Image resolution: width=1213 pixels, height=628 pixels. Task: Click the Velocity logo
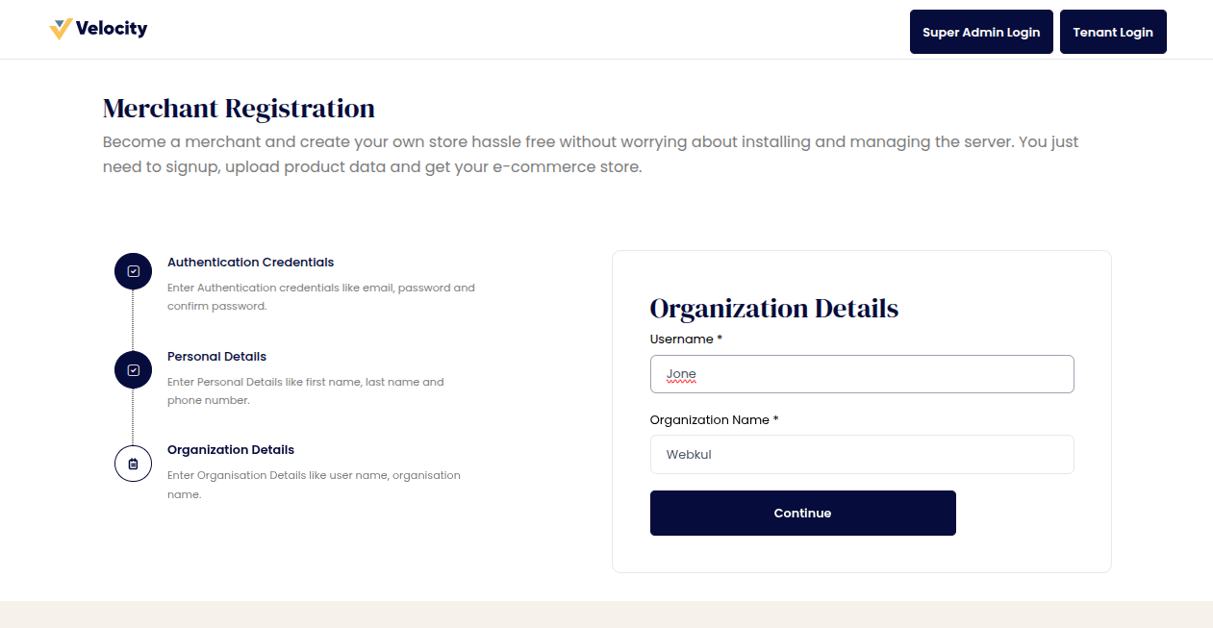[98, 29]
